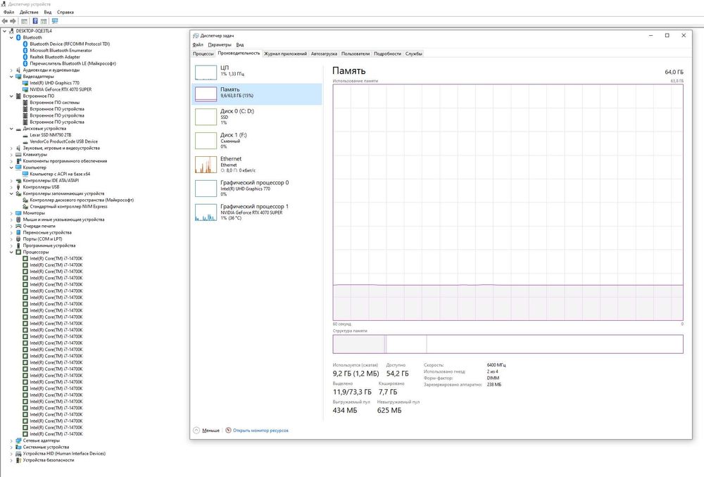Image resolution: width=704 pixels, height=477 pixels.
Task: Select the Realtek Bluetooth Adapter icon
Action: click(x=25, y=57)
